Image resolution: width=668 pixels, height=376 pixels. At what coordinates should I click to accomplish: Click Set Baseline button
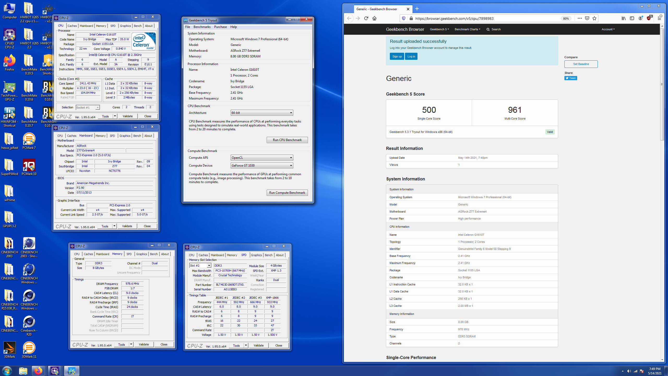tap(581, 64)
